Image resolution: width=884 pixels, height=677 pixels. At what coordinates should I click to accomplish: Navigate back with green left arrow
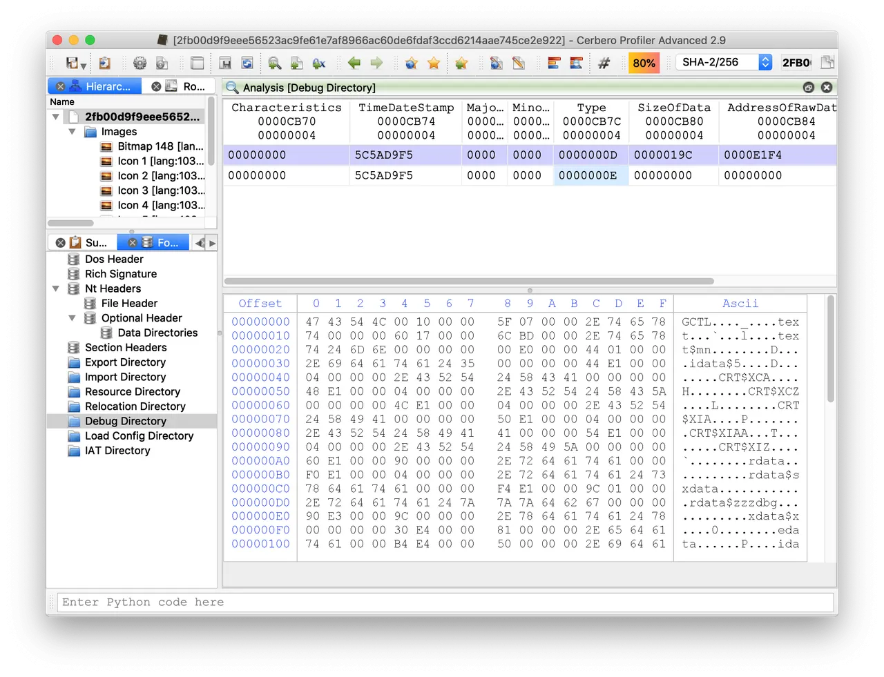click(x=354, y=63)
